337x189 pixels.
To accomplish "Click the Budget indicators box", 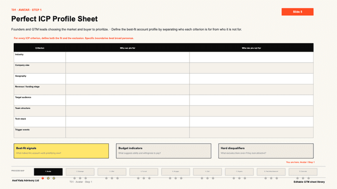I will click(164, 151).
